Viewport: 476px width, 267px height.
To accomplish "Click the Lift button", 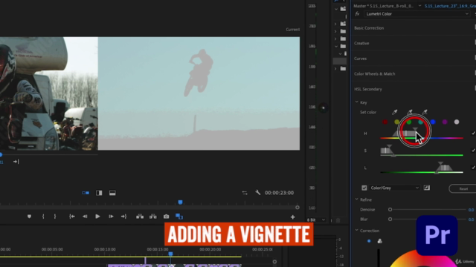I will pos(140,217).
